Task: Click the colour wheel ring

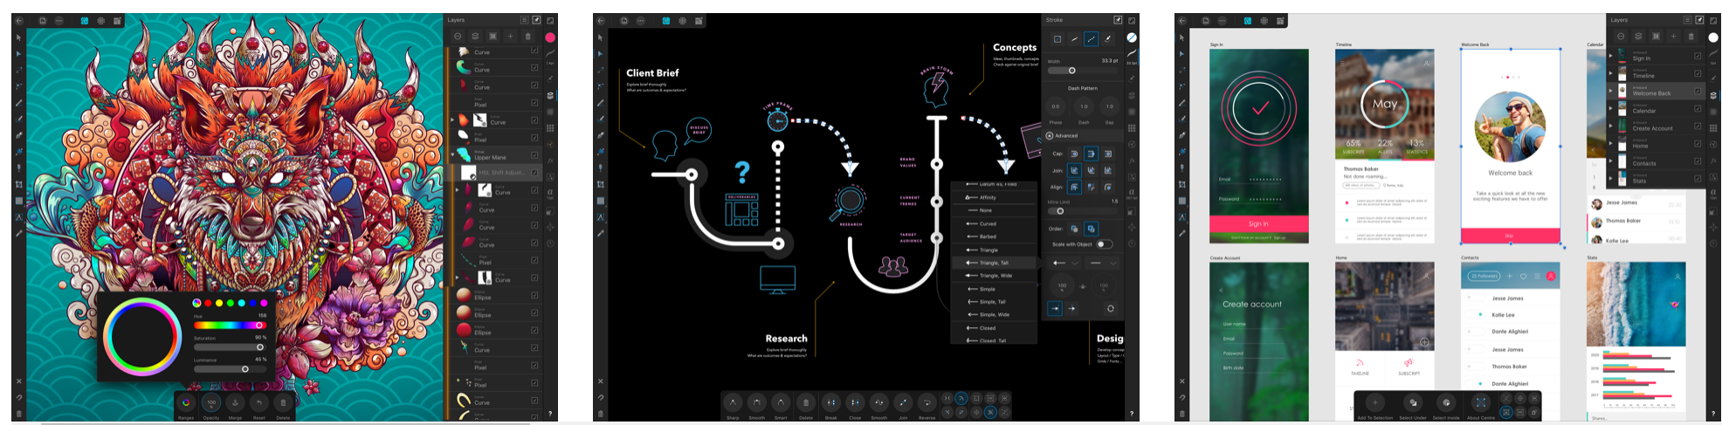Action: (141, 337)
